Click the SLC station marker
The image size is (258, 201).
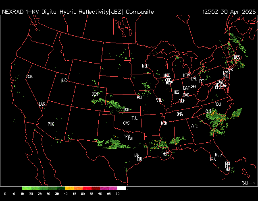pyautogui.click(x=64, y=80)
